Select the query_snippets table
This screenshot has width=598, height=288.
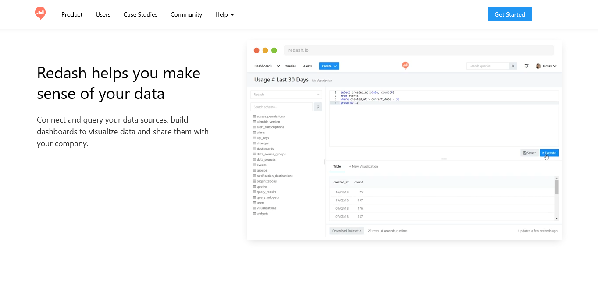[x=267, y=197]
